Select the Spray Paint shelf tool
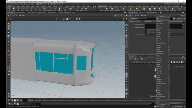This screenshot has height=108, width=192. (x=60, y=9)
